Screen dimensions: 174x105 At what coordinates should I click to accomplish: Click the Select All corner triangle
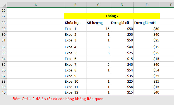pos(4,5)
